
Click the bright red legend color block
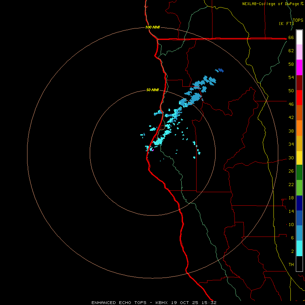(x=299, y=98)
